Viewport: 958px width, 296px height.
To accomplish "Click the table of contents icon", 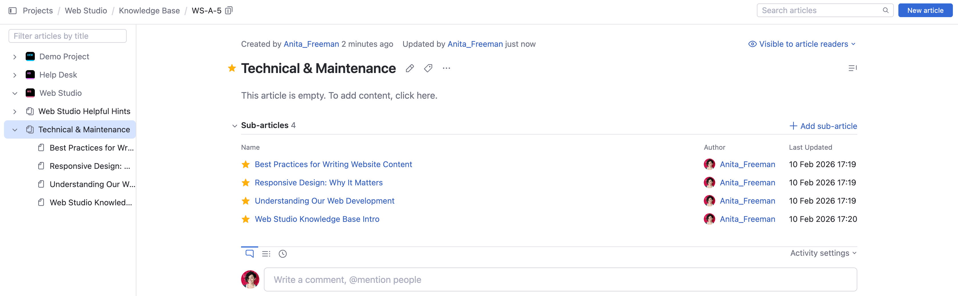I will coord(852,68).
